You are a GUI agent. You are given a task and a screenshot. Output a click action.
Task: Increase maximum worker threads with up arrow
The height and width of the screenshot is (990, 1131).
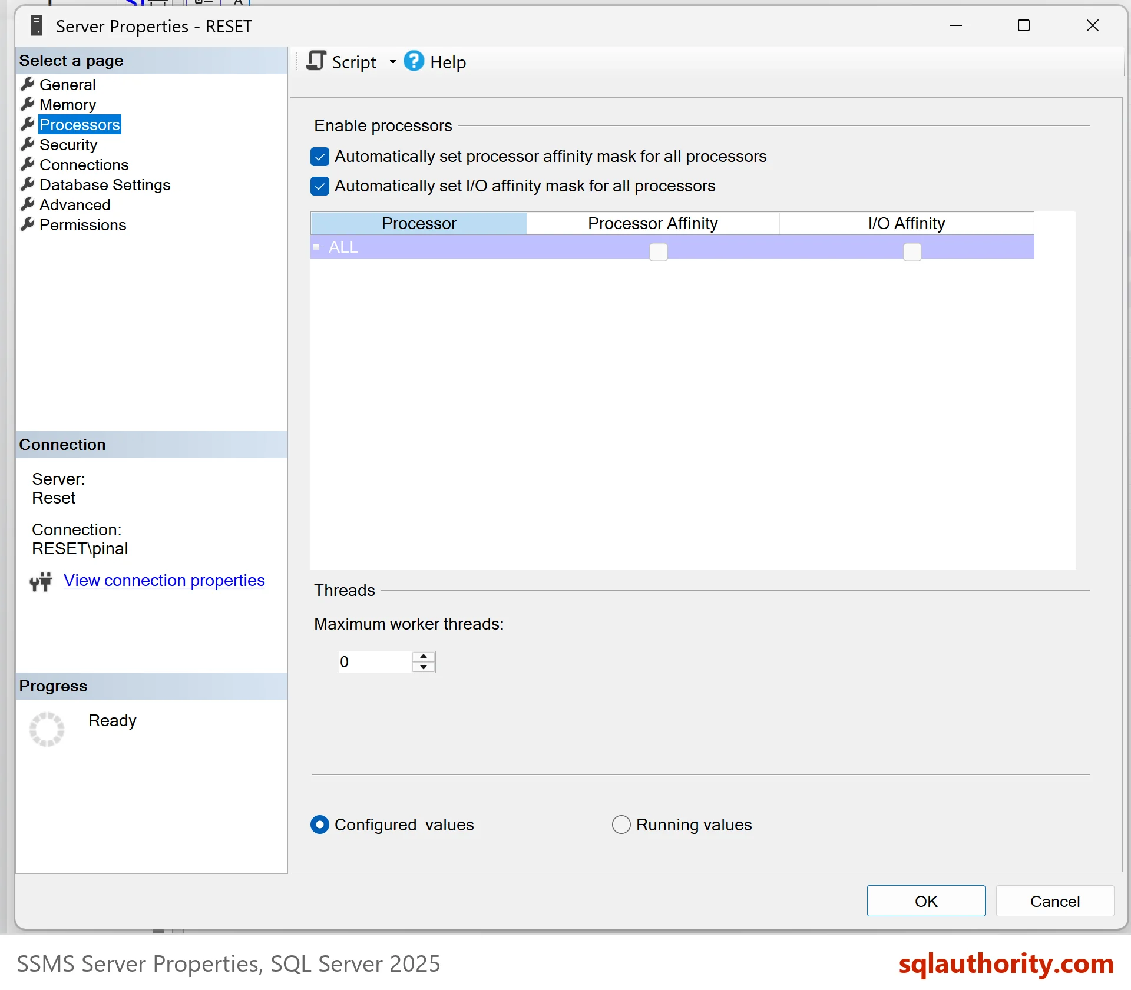pos(424,656)
